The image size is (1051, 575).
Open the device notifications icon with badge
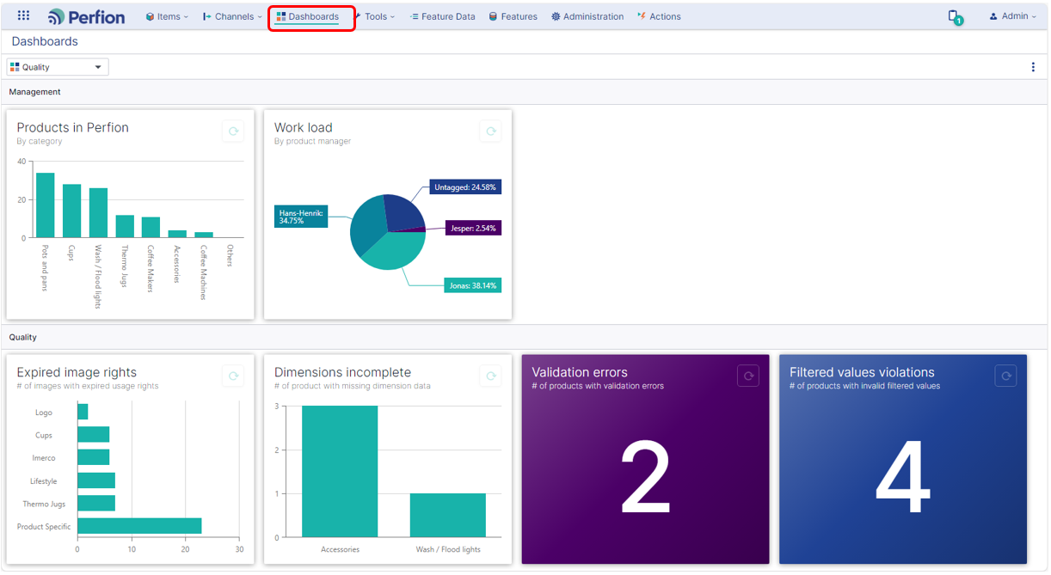click(x=955, y=17)
